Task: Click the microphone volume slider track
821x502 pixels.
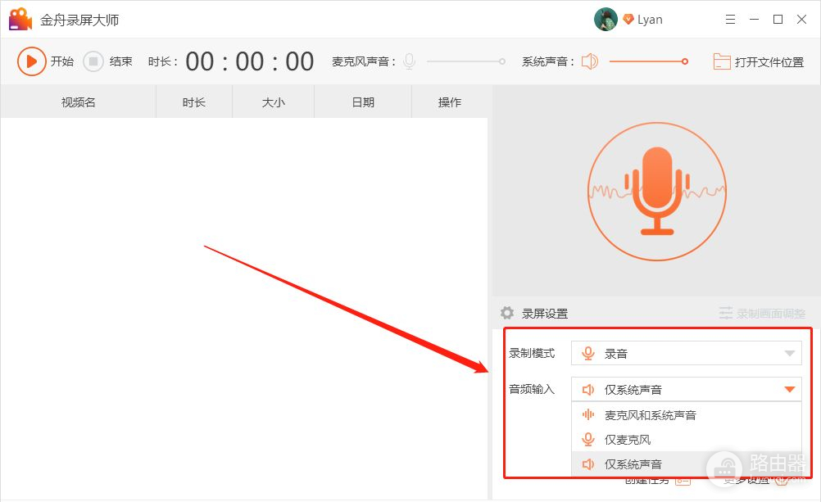Action: 465,61
